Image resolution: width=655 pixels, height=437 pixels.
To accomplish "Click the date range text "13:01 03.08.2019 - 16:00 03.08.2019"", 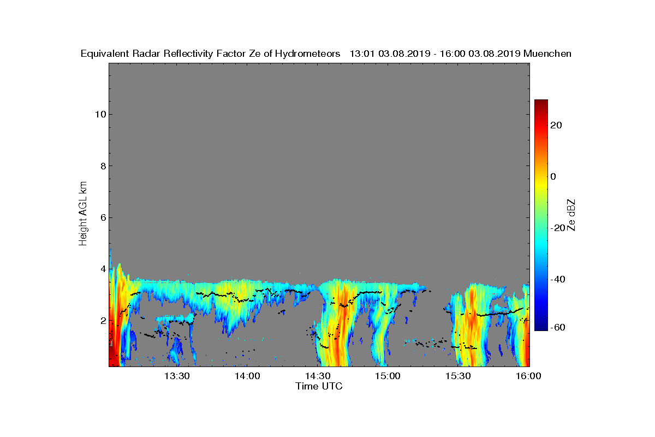I will 434,54.
